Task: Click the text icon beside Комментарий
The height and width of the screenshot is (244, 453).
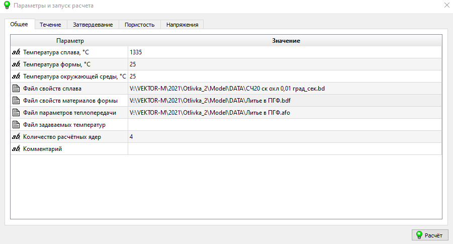Action: (x=16, y=149)
